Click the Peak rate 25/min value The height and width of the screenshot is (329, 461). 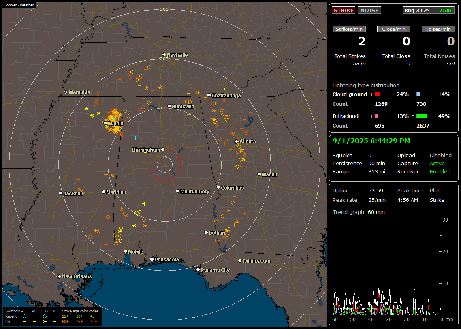[377, 200]
